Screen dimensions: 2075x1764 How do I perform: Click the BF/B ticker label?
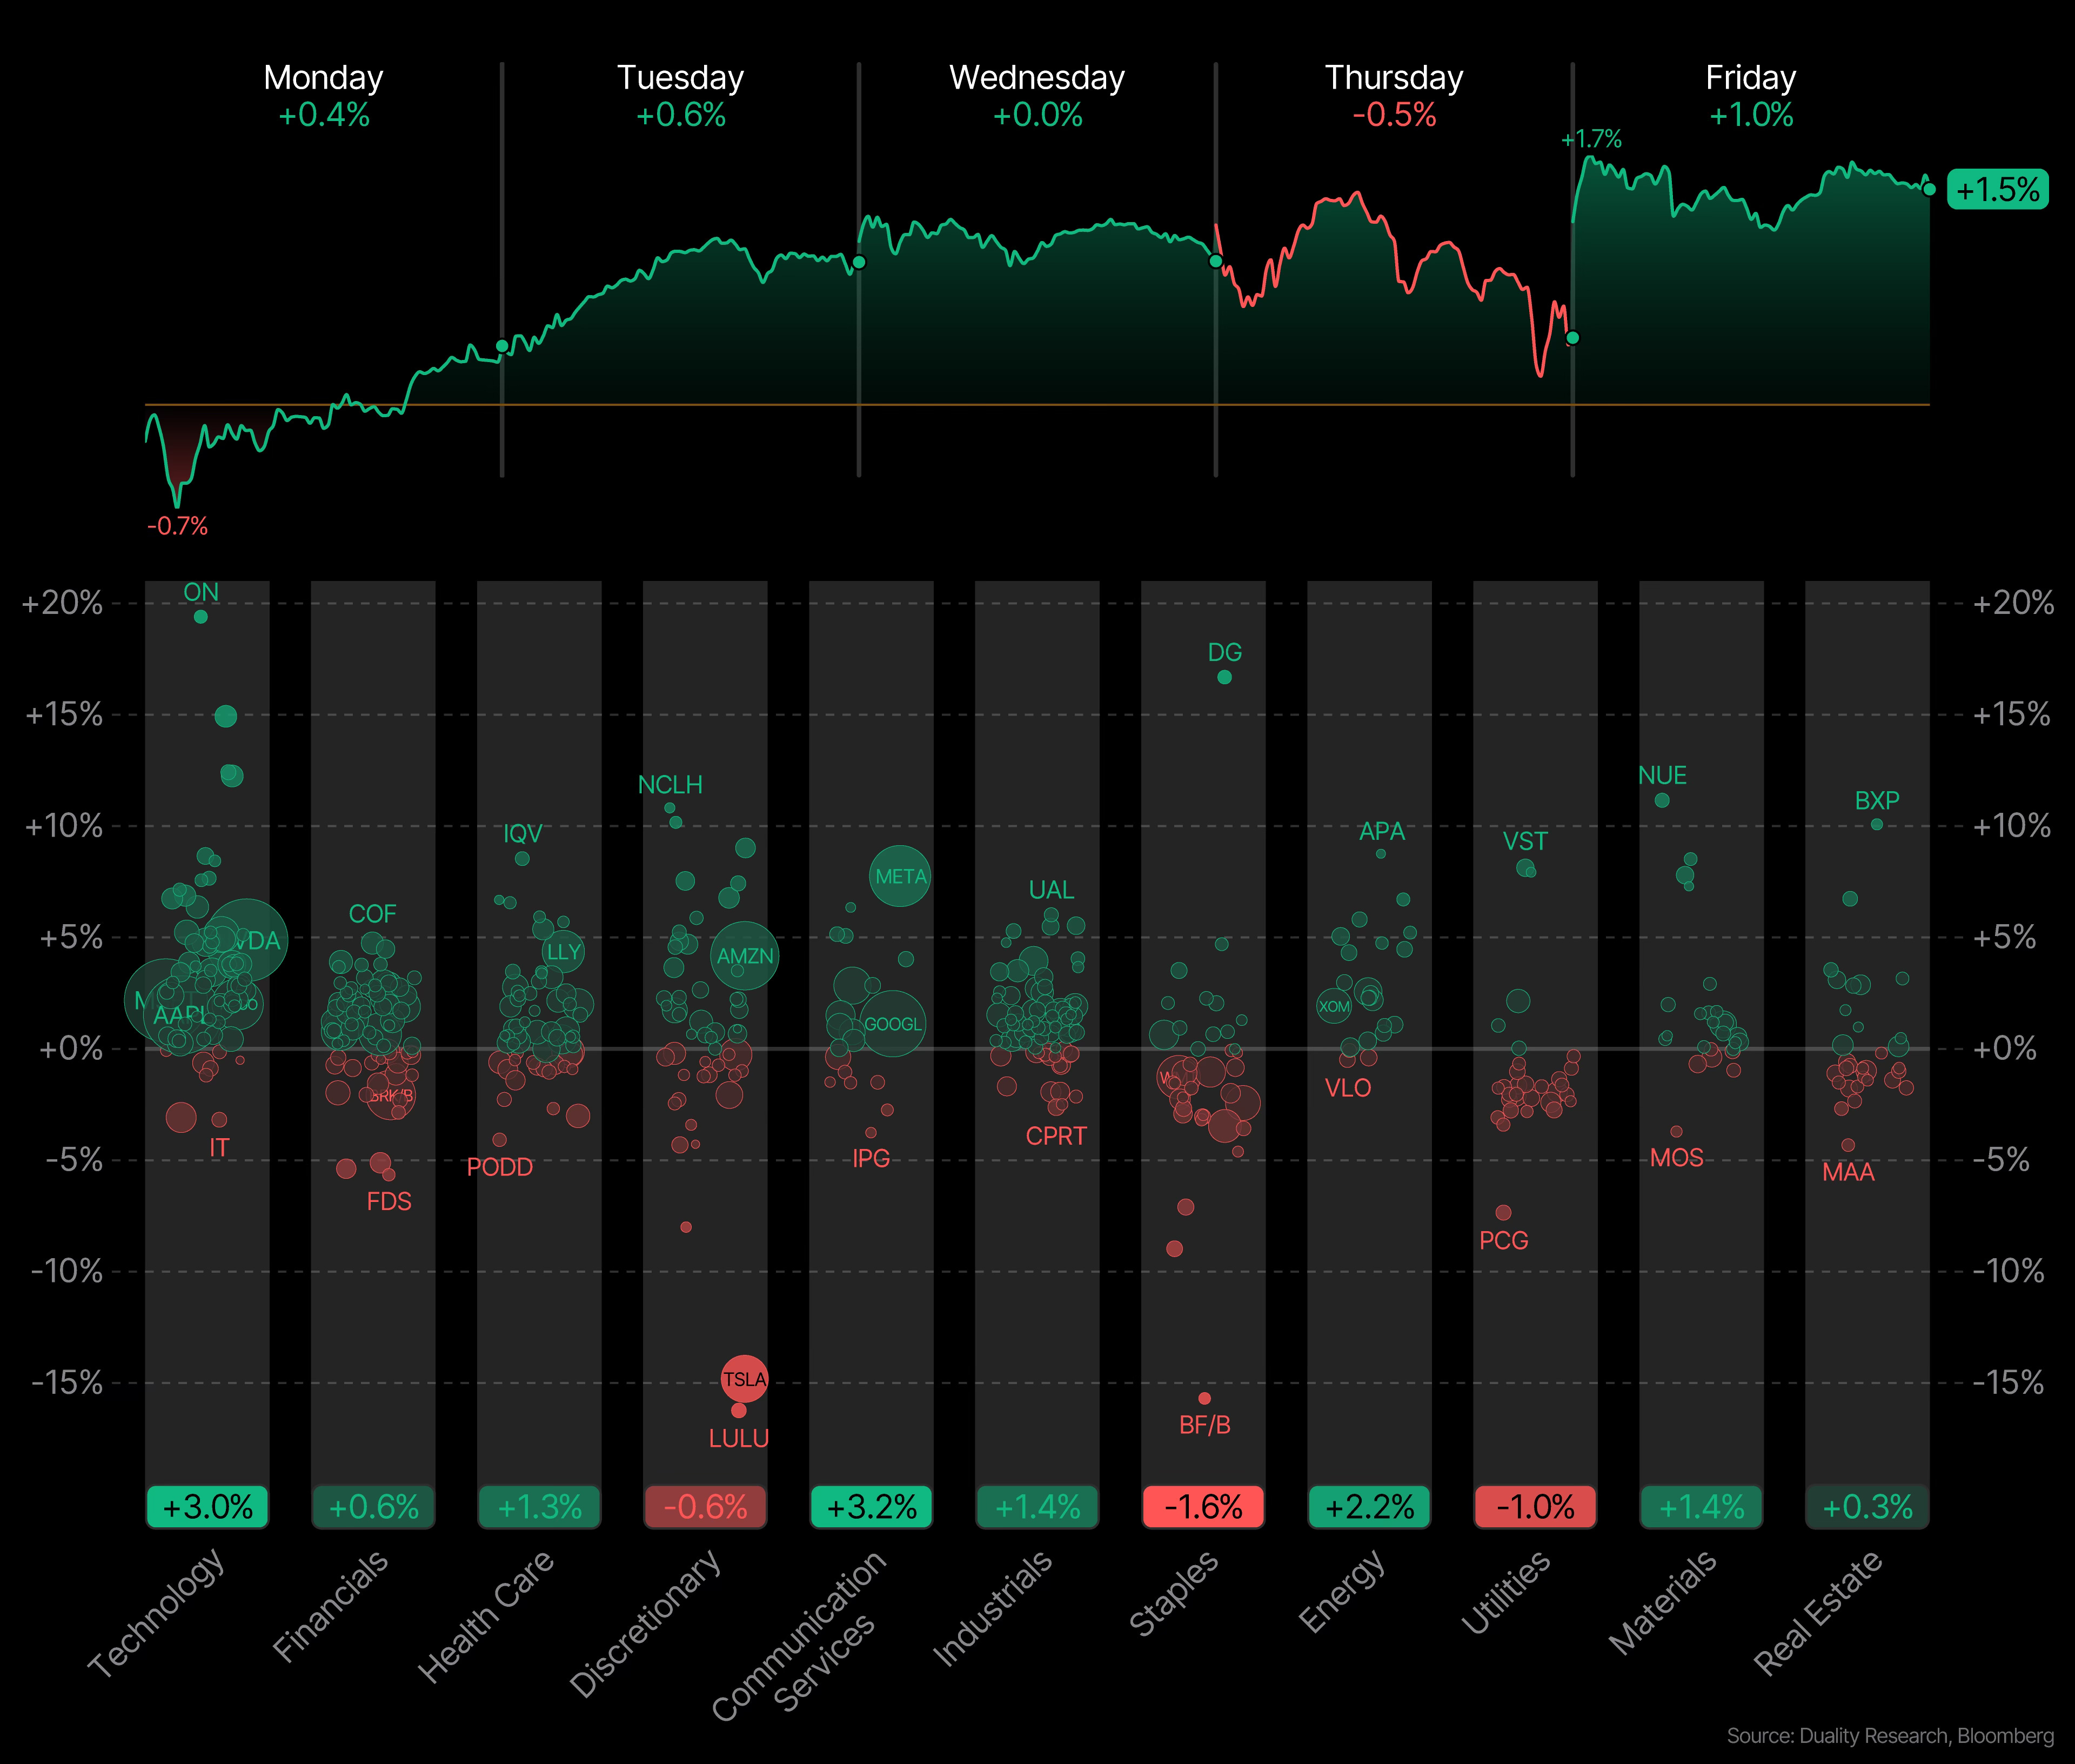pyautogui.click(x=1204, y=1425)
